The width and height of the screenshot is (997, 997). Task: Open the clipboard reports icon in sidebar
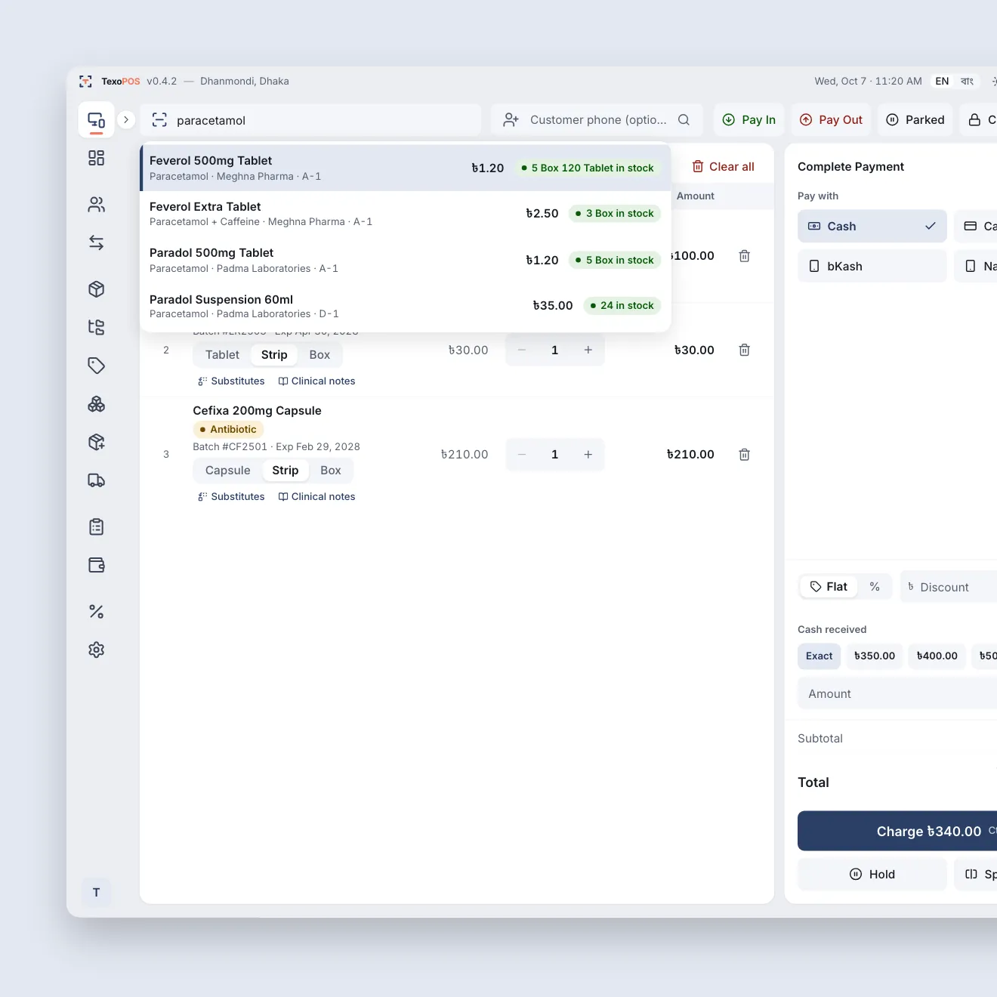96,526
